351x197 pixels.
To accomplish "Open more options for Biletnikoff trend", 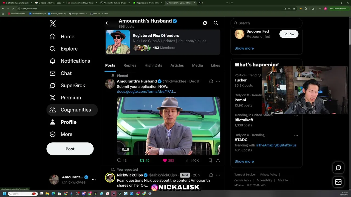I will pyautogui.click(x=296, y=116).
